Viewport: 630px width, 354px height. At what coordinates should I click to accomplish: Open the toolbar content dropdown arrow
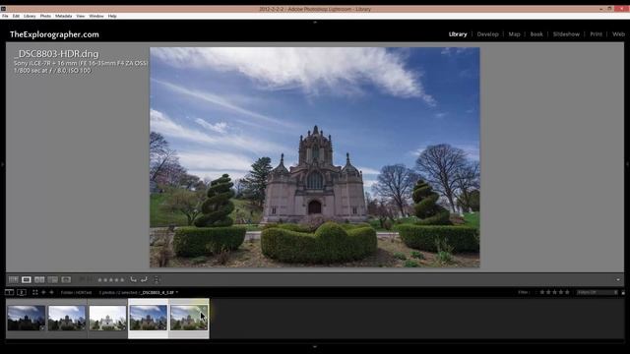coord(618,279)
